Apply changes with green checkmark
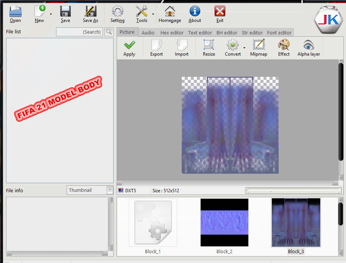This screenshot has width=346, height=263. click(x=129, y=45)
